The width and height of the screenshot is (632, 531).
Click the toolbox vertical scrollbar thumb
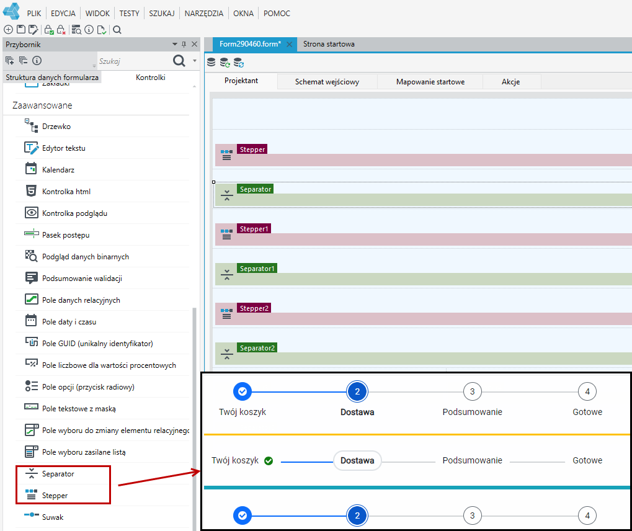click(194, 419)
